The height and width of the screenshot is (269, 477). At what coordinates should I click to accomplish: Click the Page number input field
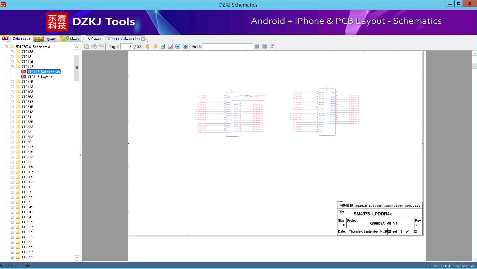coord(127,46)
